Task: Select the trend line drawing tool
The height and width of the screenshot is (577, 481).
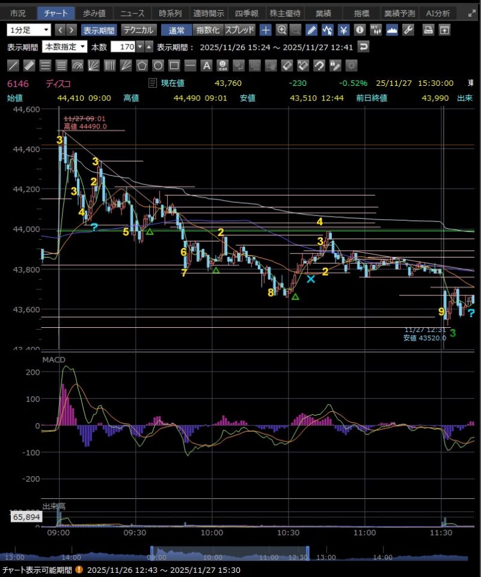Action: click(14, 65)
